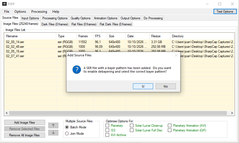Sort by the Filename column header
This screenshot has height=143, width=239.
pos(30,36)
